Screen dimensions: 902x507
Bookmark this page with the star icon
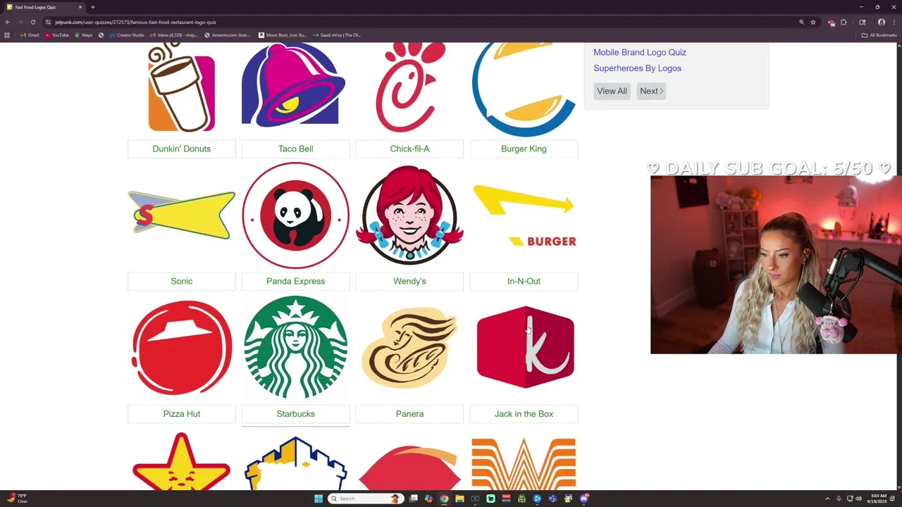pyautogui.click(x=813, y=22)
